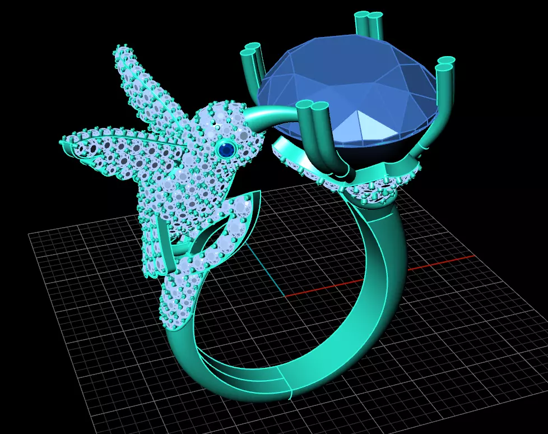Select the hummingbird's blue sapphire eye

226,150
